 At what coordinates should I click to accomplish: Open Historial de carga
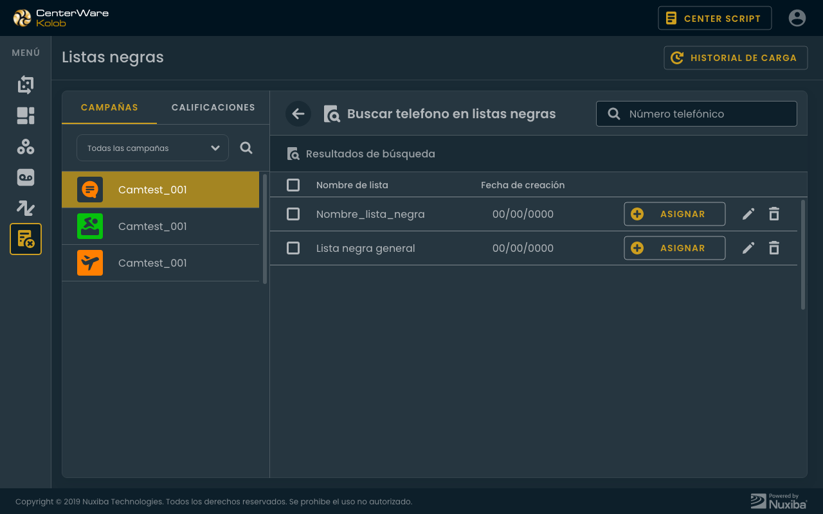click(736, 58)
